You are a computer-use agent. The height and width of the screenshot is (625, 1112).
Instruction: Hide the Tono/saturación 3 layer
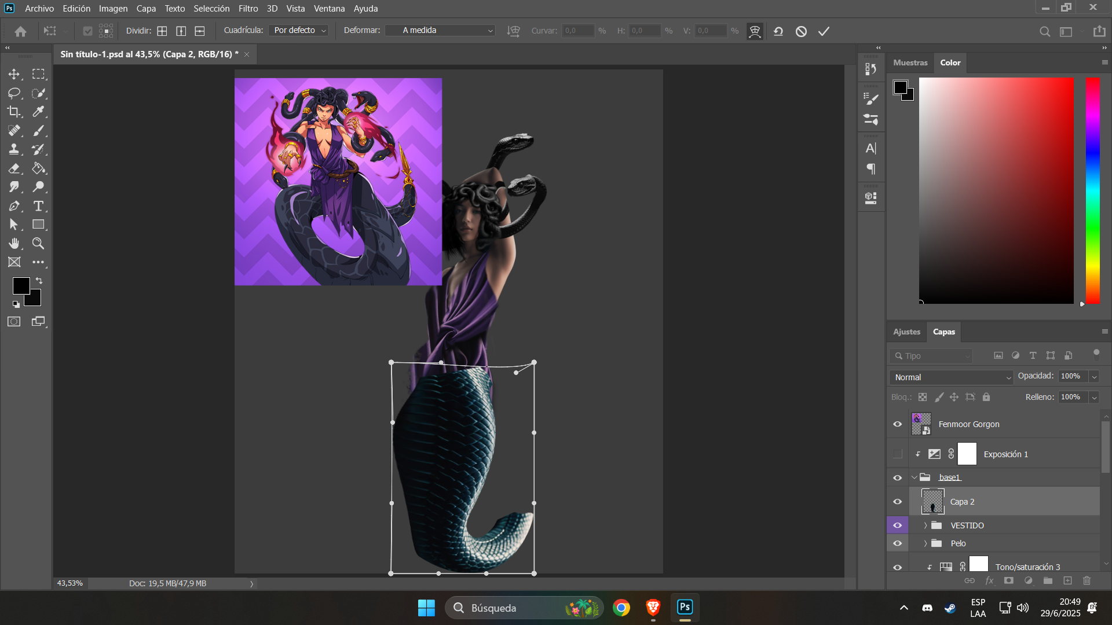tap(898, 567)
